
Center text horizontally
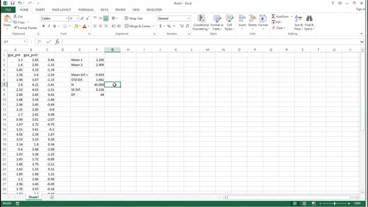[101, 26]
